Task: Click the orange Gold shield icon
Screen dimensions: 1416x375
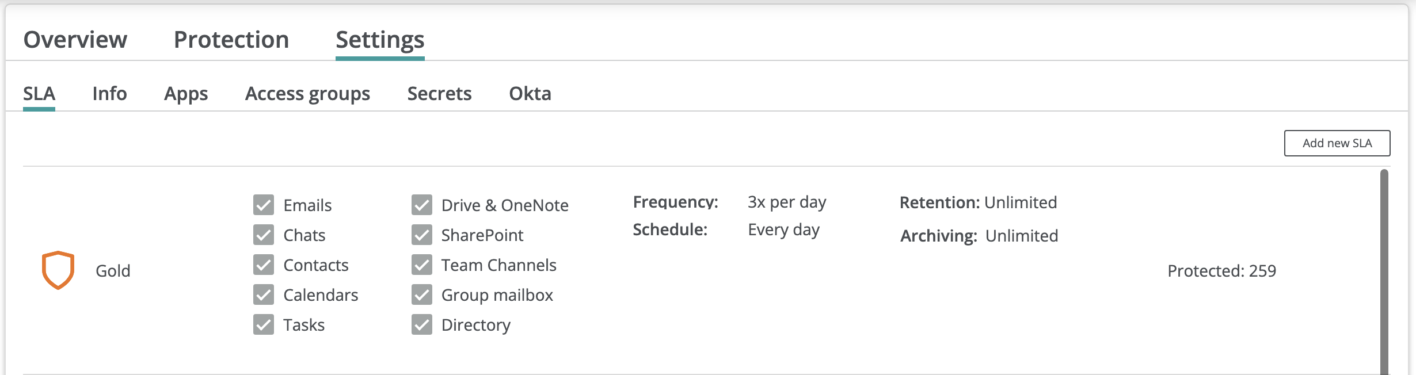Action: click(x=58, y=270)
